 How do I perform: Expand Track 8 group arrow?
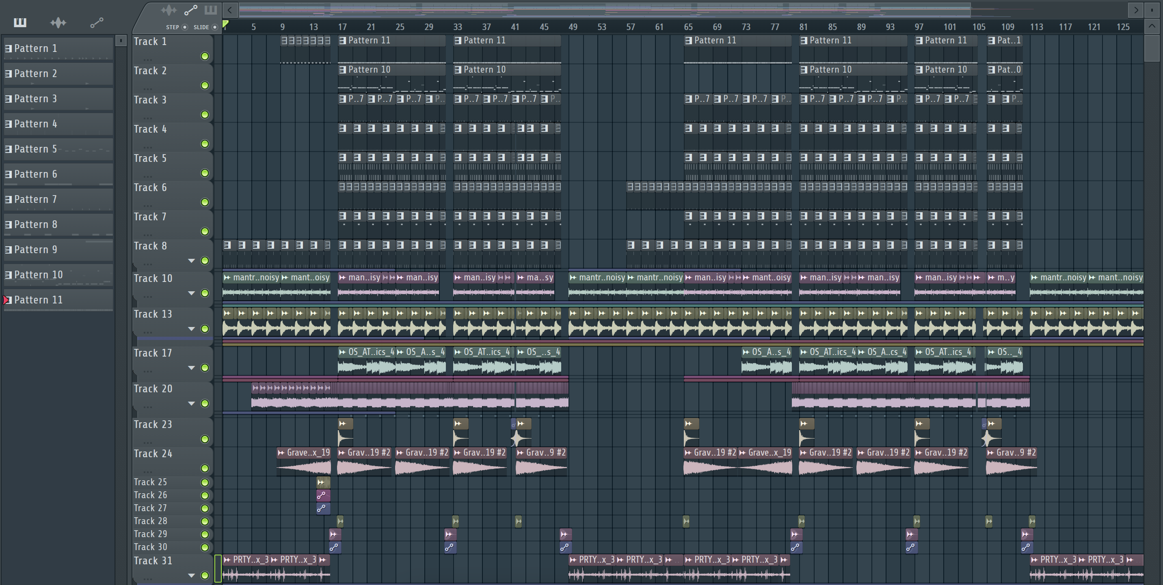[x=191, y=261]
